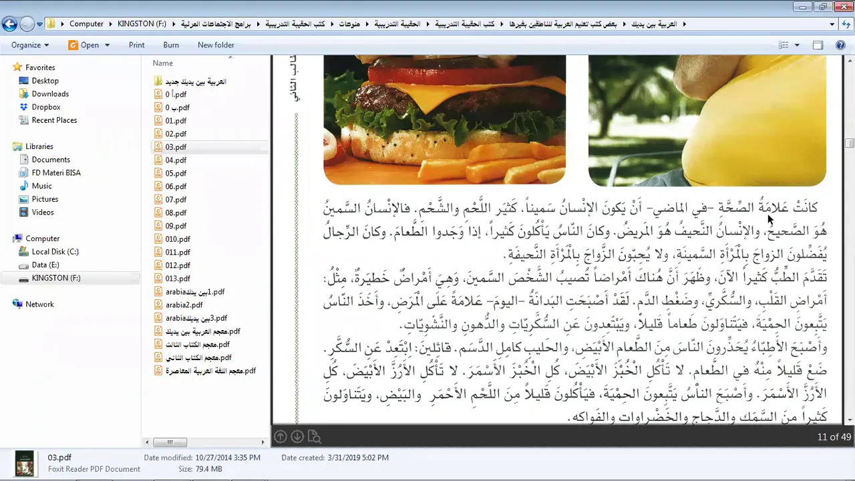Click KINGSTON (F:) in address breadcrumb
This screenshot has height=481, width=855.
coord(142,24)
